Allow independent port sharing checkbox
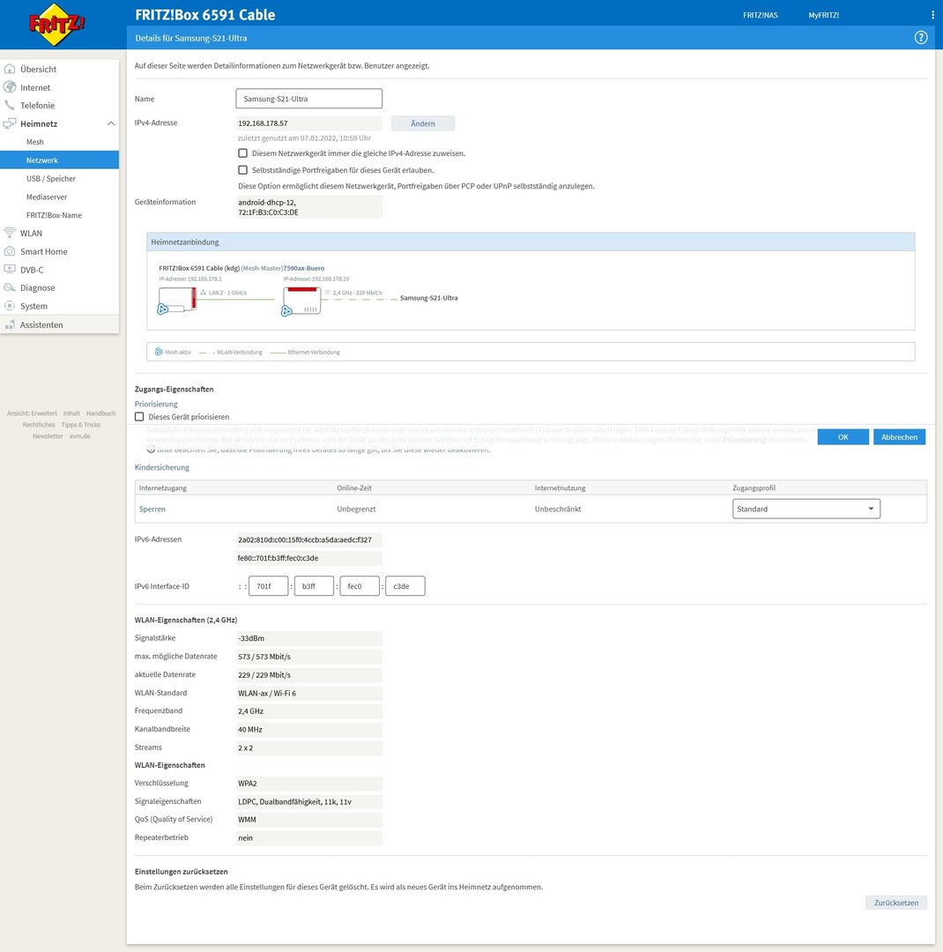Viewport: 943px width, 952px height. 243,170
